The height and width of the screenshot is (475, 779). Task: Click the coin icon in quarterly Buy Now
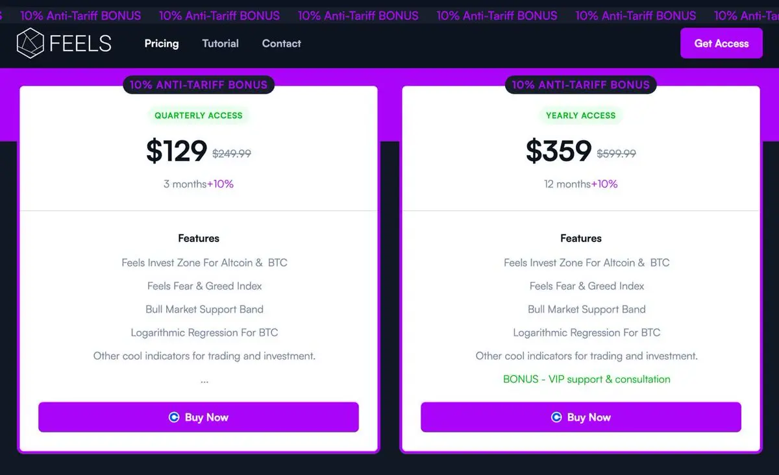[x=174, y=417]
